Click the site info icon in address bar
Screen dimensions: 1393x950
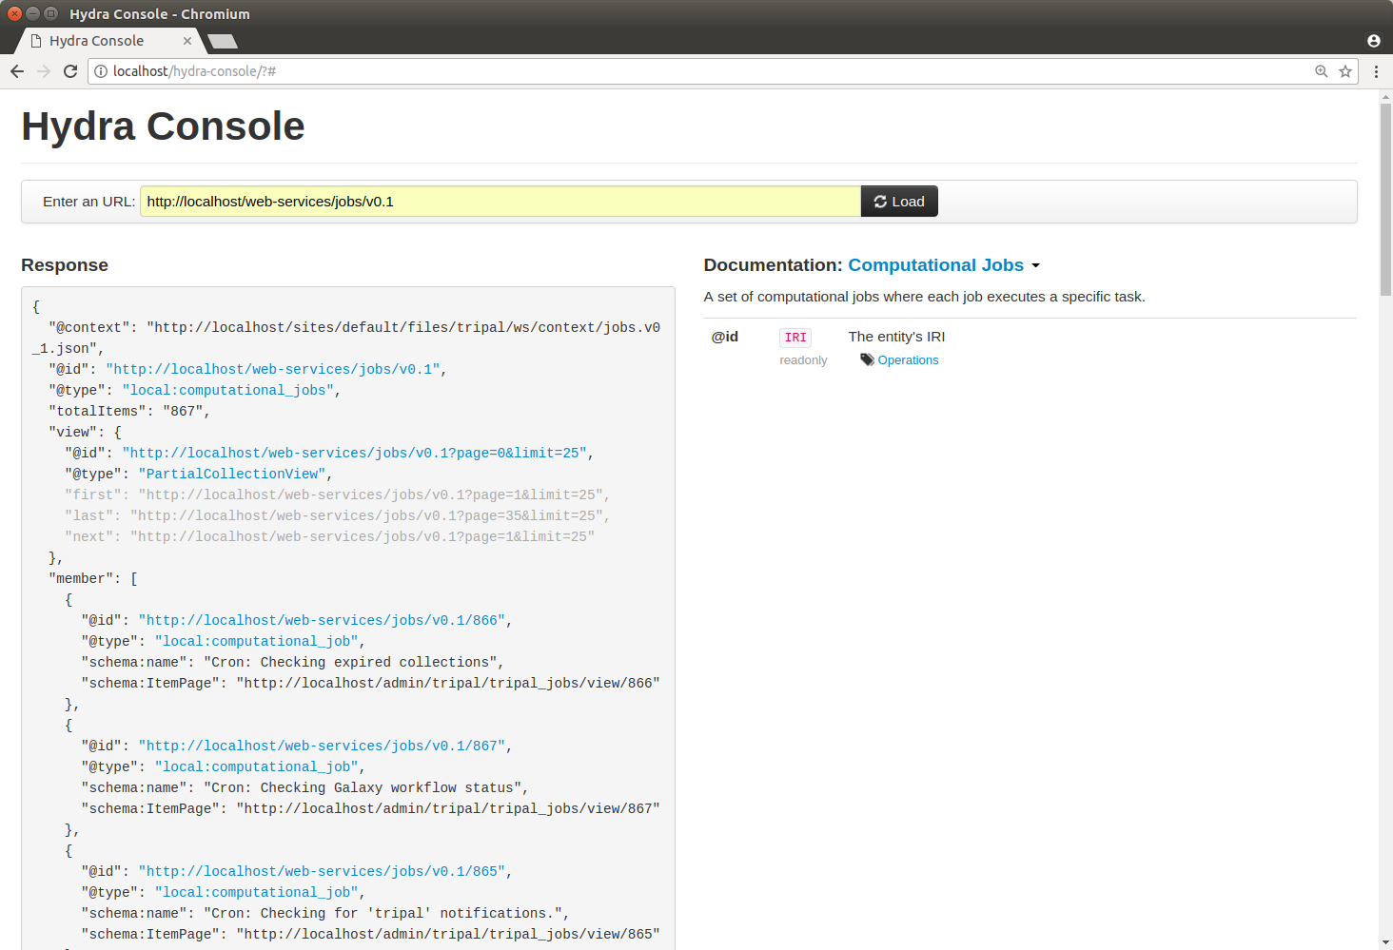tap(101, 71)
